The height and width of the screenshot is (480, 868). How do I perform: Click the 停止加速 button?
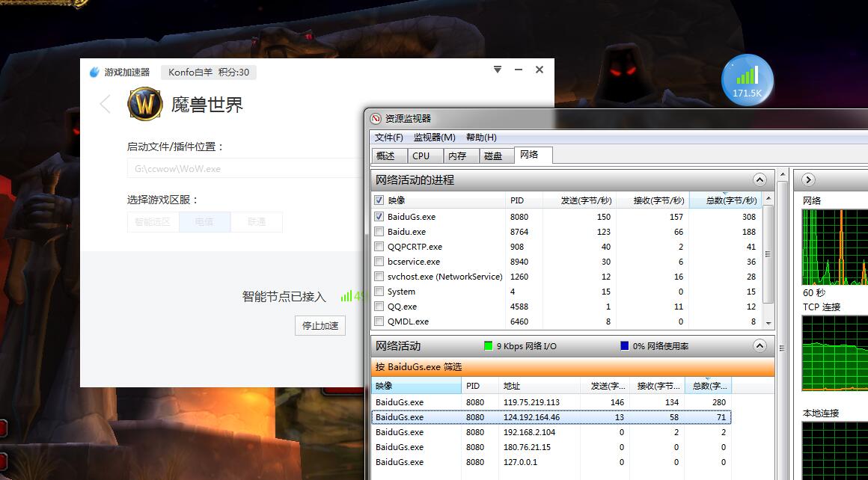click(x=319, y=325)
